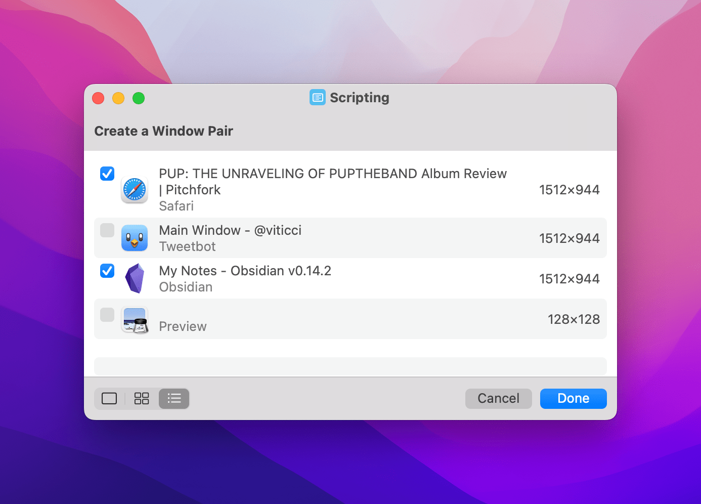Select the list view icon

coord(174,399)
